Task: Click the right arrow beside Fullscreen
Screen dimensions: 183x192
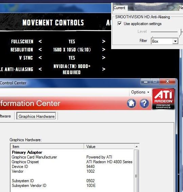Action: [104, 41]
